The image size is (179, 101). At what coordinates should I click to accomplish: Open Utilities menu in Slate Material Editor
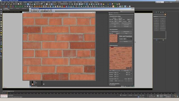click(51, 10)
